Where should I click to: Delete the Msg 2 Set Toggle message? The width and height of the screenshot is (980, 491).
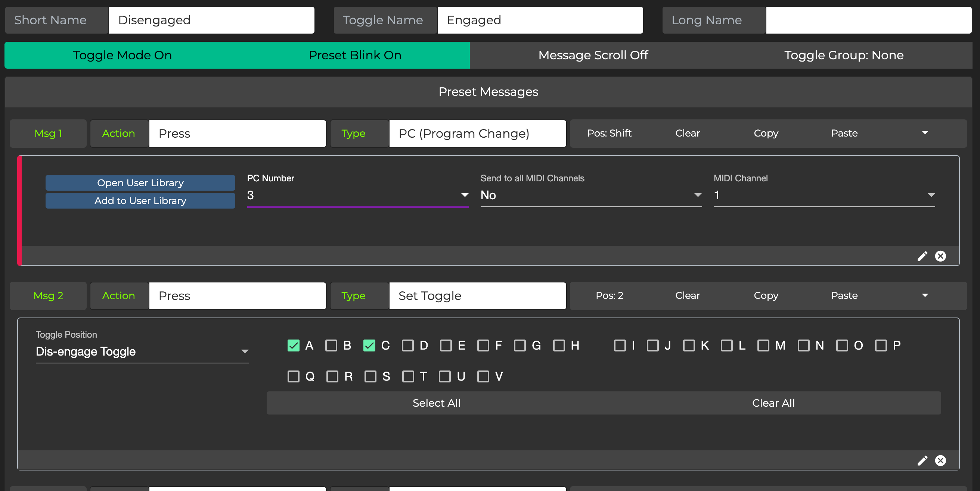pos(940,460)
